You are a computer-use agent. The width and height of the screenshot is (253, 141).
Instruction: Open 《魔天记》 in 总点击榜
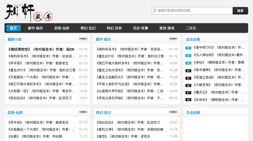point(219,92)
